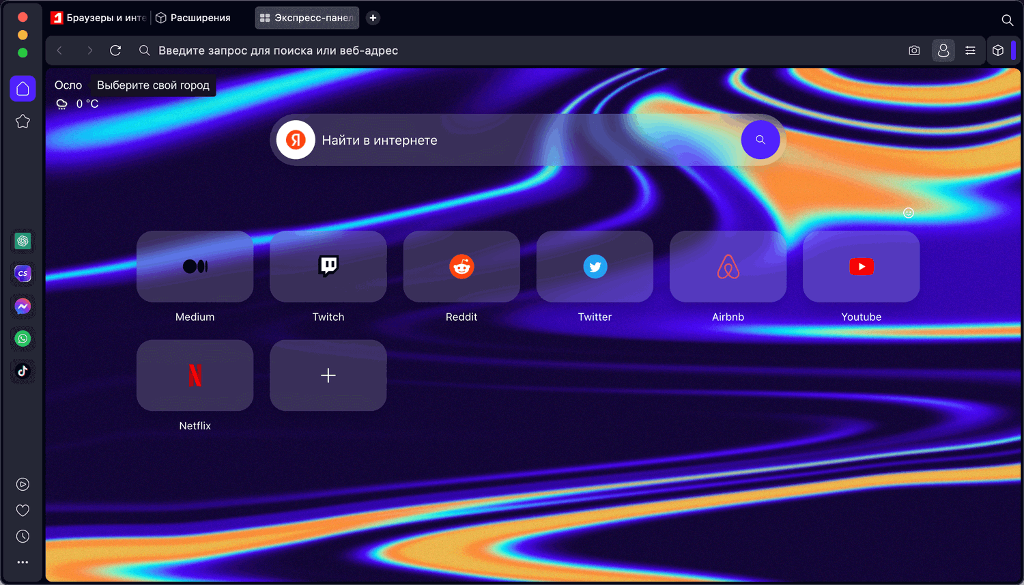Open the Youtube speed dial tile

862,266
